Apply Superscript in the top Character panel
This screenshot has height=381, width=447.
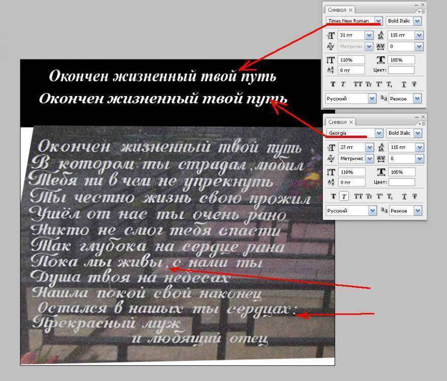point(379,84)
